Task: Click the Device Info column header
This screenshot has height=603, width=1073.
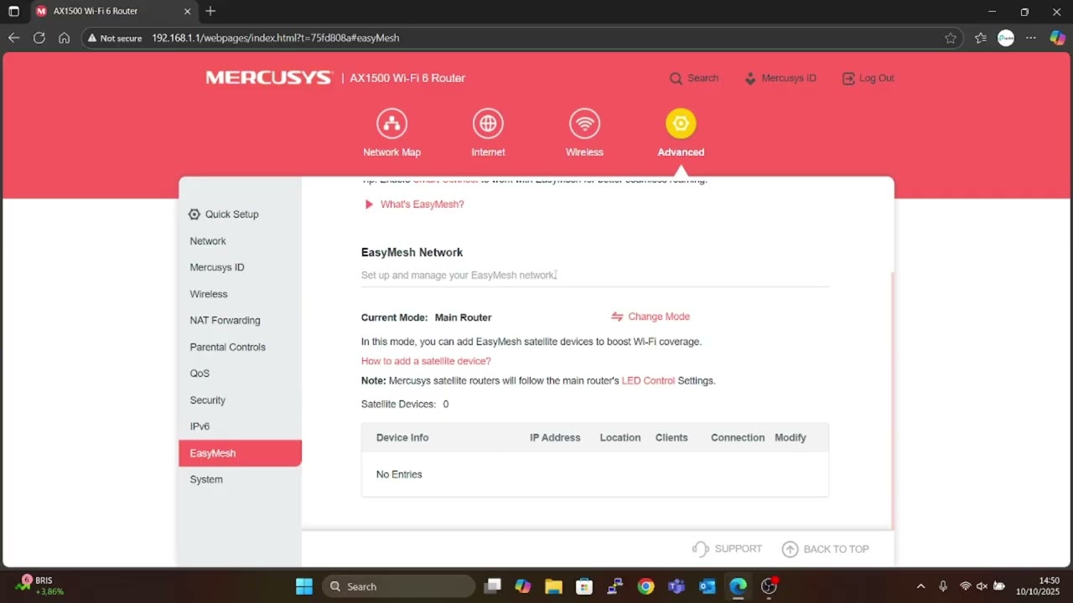Action: coord(402,437)
